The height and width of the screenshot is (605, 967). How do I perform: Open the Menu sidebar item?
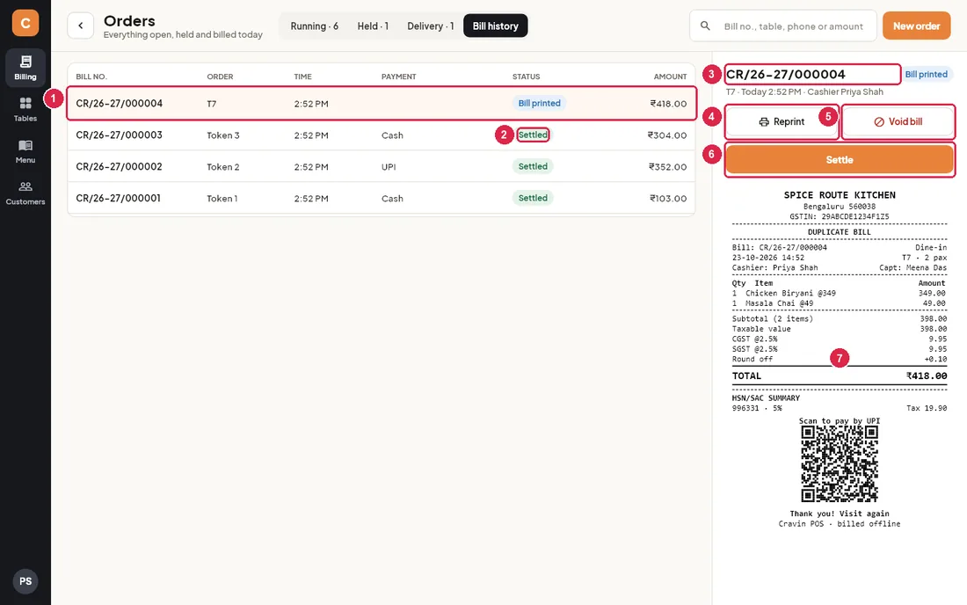pos(25,151)
